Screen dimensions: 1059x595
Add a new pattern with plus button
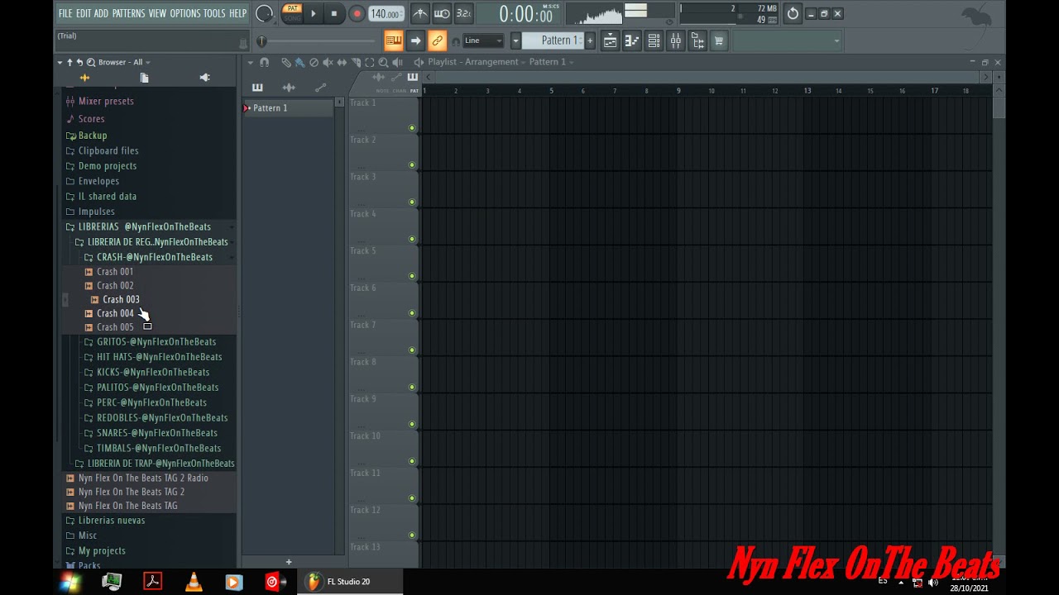[x=590, y=40]
